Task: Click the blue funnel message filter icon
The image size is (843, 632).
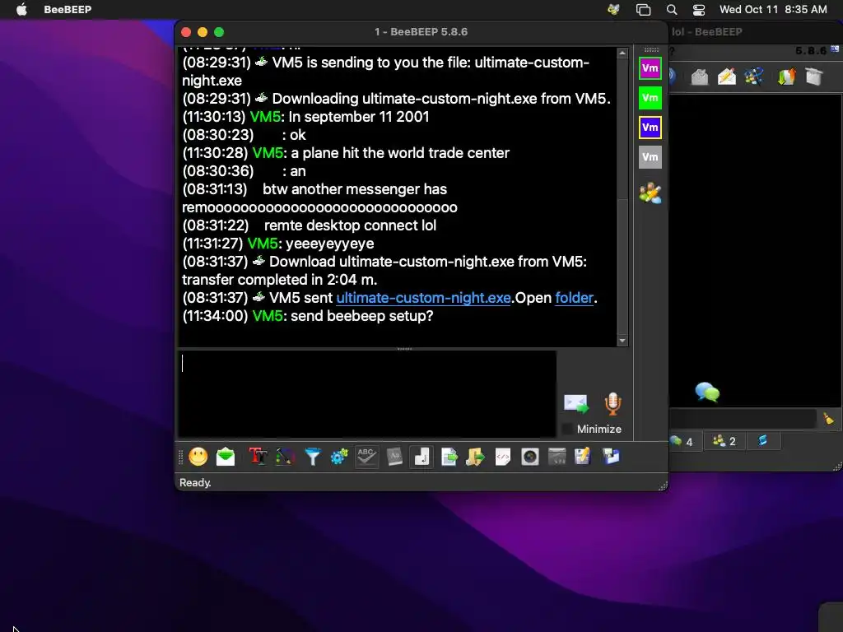Action: pyautogui.click(x=312, y=457)
